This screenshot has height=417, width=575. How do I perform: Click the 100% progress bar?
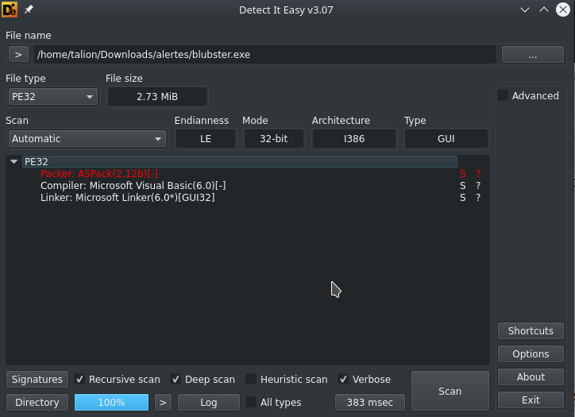(x=111, y=403)
